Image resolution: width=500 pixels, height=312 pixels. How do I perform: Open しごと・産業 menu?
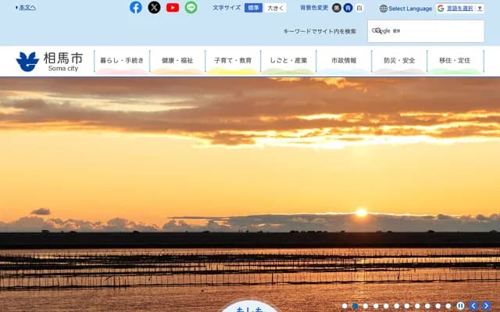click(288, 62)
